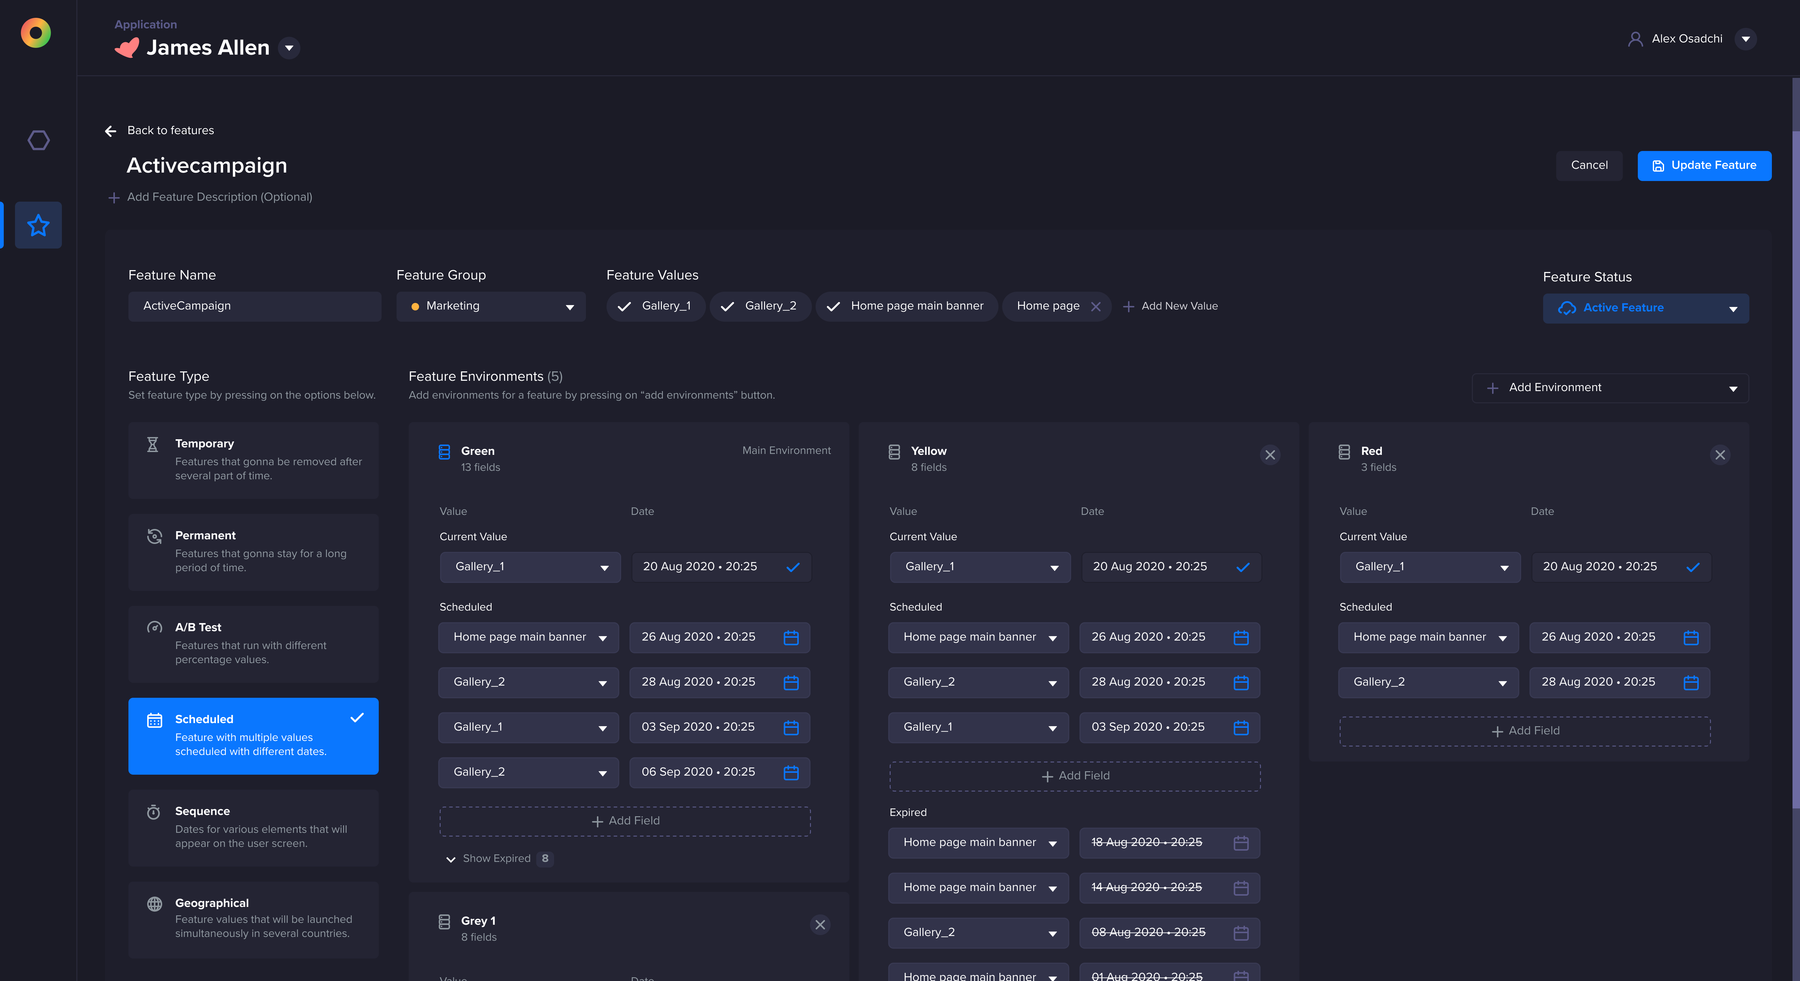This screenshot has width=1800, height=981.
Task: Open calendar for Green 26 Aug 2020 date
Action: [790, 638]
